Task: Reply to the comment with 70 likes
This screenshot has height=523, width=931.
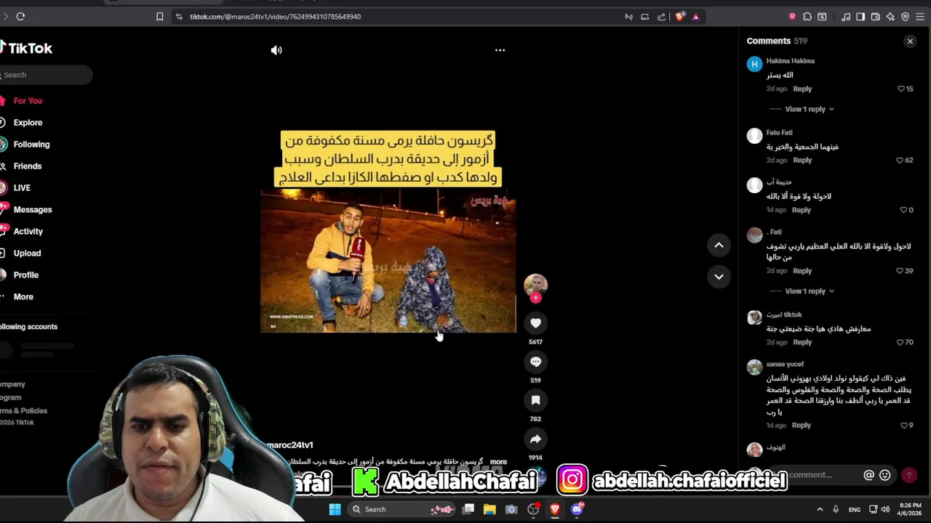Action: tap(802, 342)
